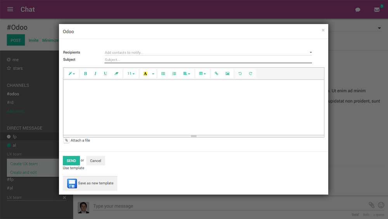Open the emoji smiley picker
The image size is (388, 219).
pyautogui.click(x=381, y=205)
